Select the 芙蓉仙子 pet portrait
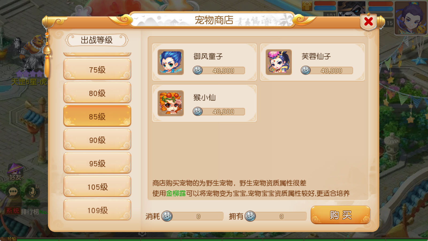The image size is (428, 241). click(279, 62)
